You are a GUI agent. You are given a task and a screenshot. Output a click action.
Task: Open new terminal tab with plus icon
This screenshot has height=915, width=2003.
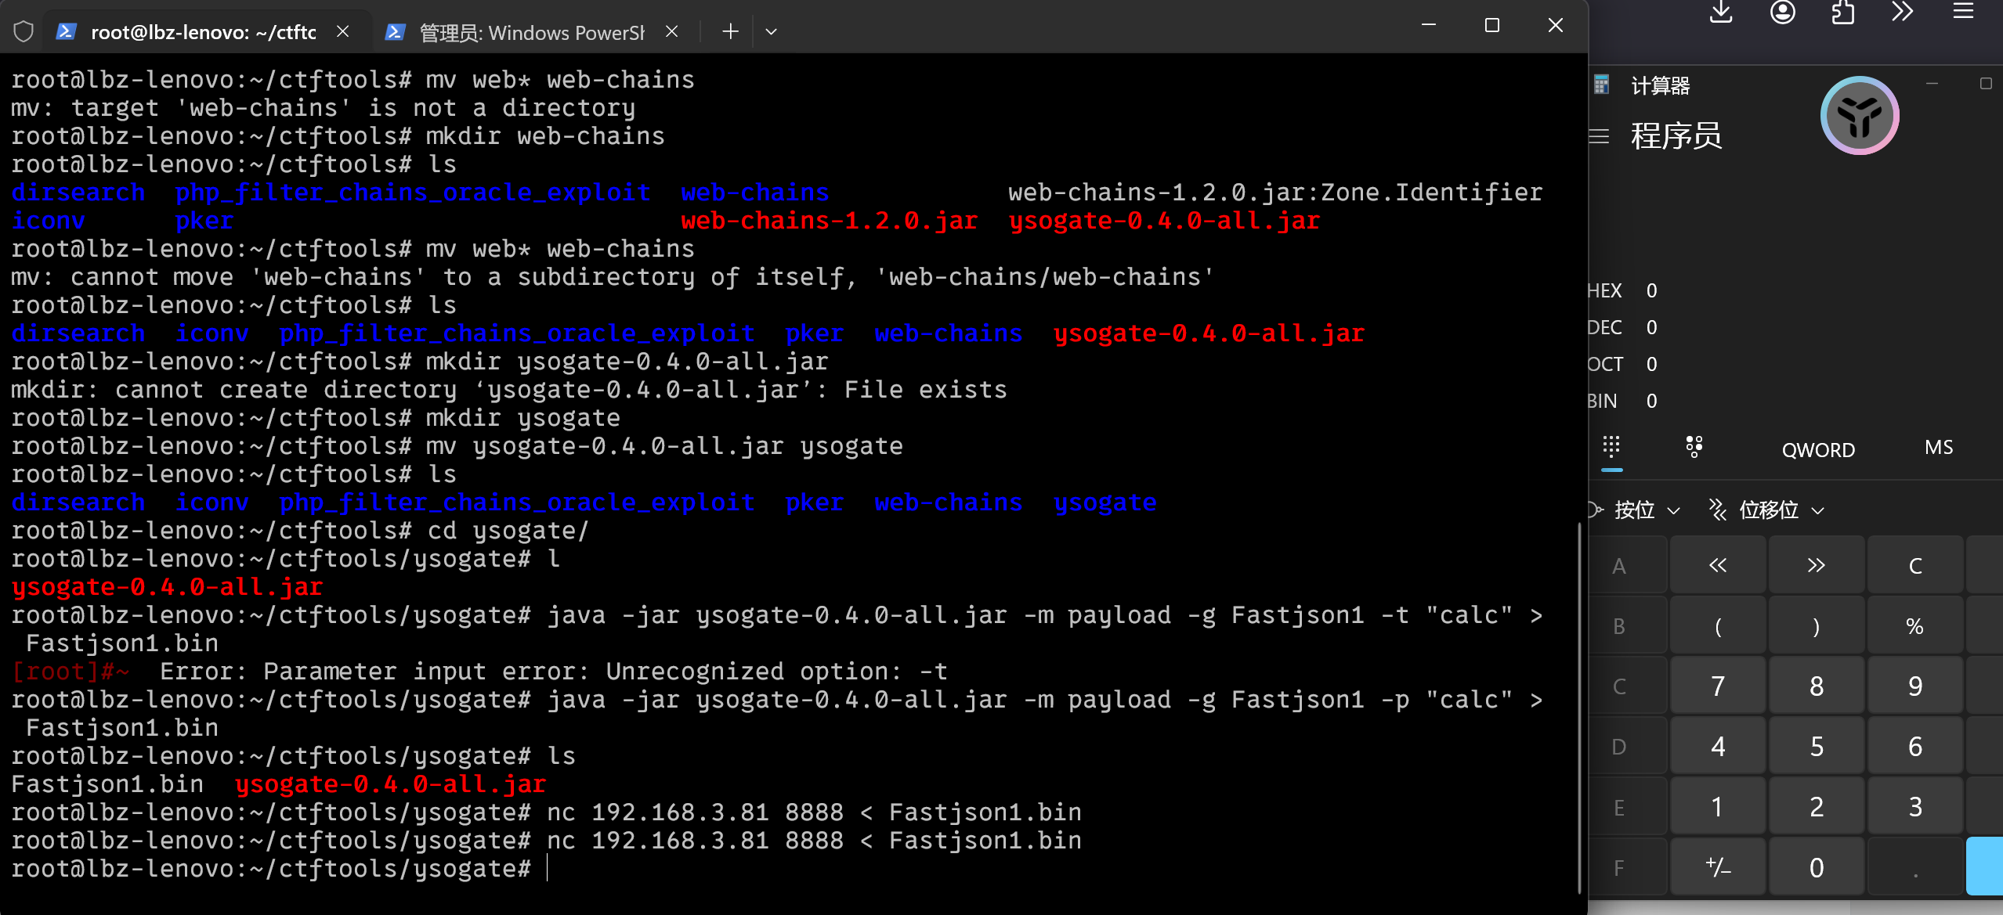[x=730, y=31]
